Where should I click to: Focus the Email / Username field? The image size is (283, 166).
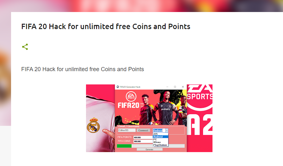(x=127, y=130)
